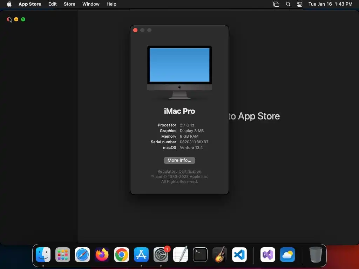Click the More Info... button
This screenshot has height=269, width=359.
pos(179,160)
